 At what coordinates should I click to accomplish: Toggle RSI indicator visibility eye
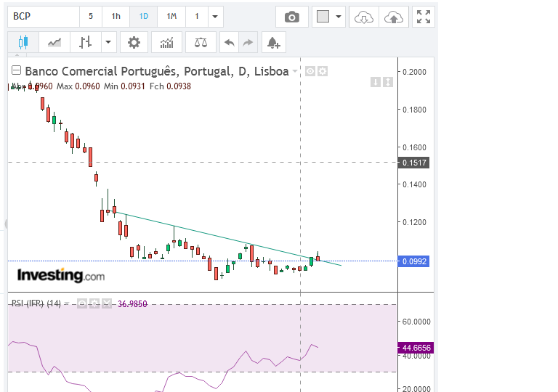(x=82, y=303)
